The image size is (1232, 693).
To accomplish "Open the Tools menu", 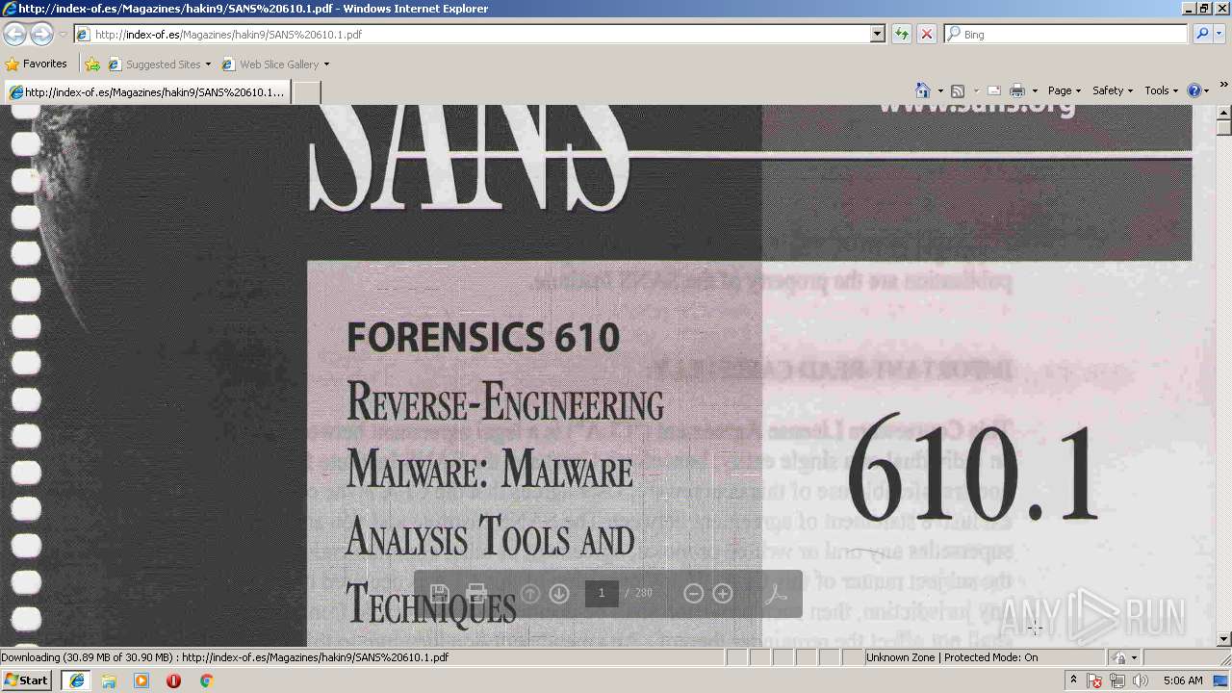I will tap(1161, 90).
